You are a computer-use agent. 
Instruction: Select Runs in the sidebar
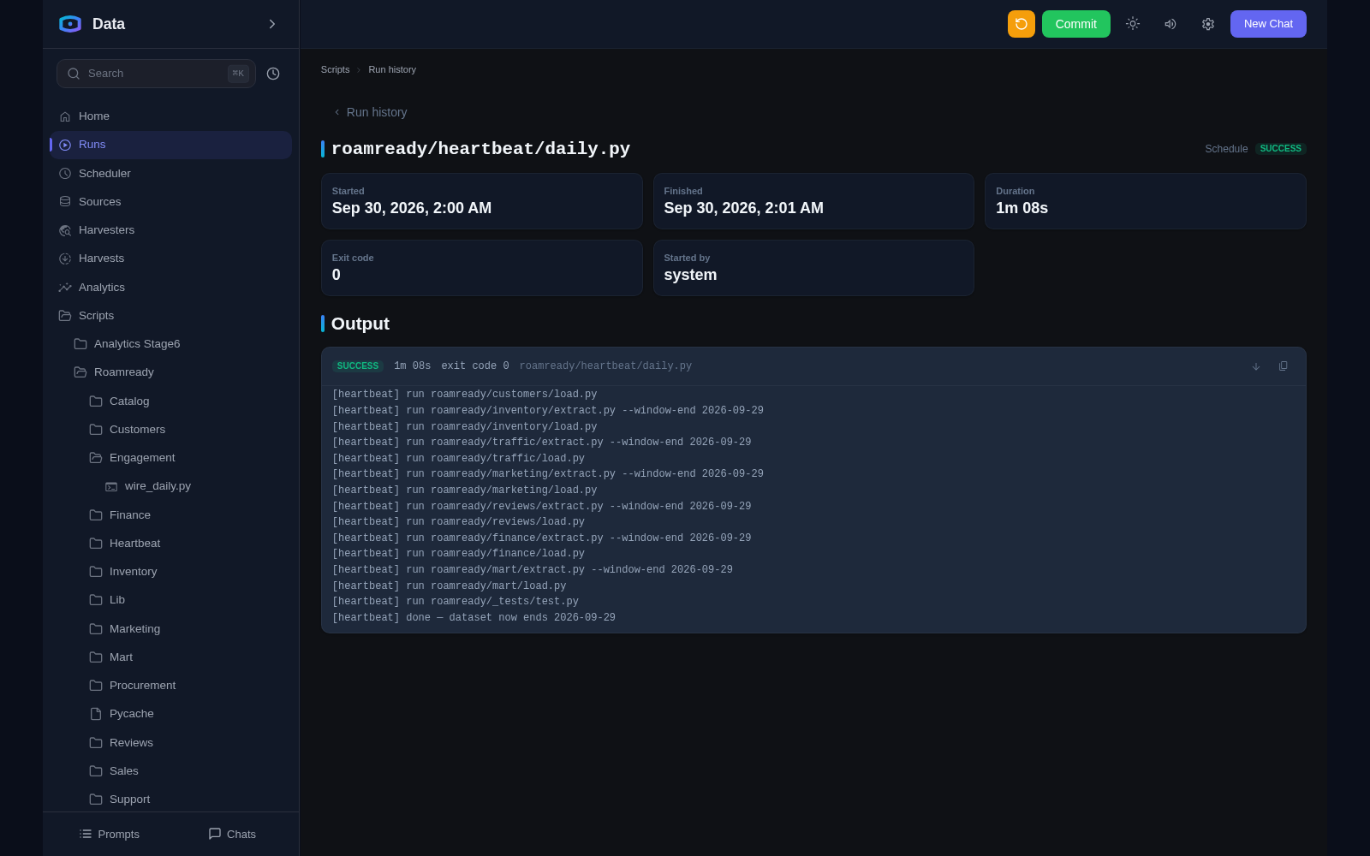(170, 145)
